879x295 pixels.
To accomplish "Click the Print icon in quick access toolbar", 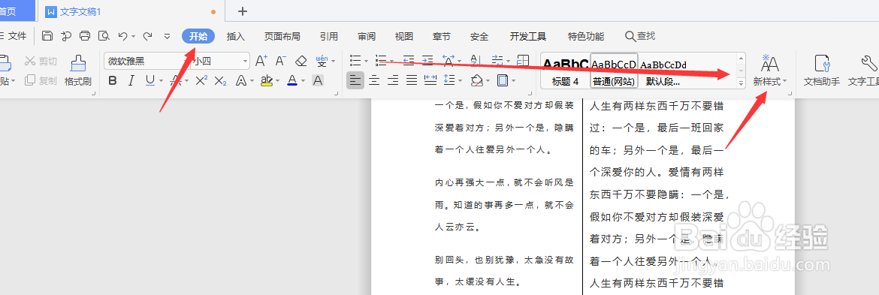I will coord(85,36).
